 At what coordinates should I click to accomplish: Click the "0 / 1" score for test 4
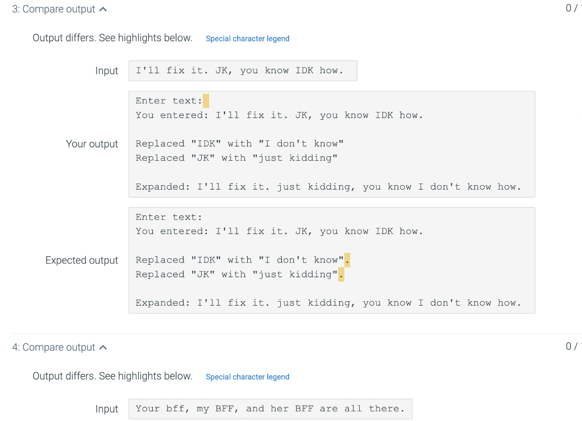(575, 346)
